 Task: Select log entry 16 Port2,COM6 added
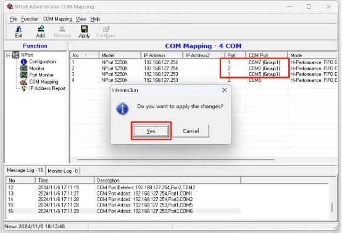pyautogui.click(x=124, y=211)
